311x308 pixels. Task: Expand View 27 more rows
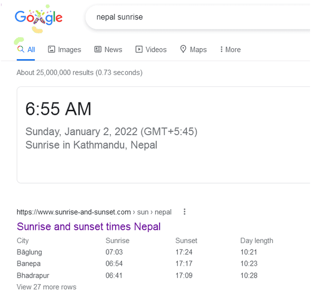(x=46, y=287)
